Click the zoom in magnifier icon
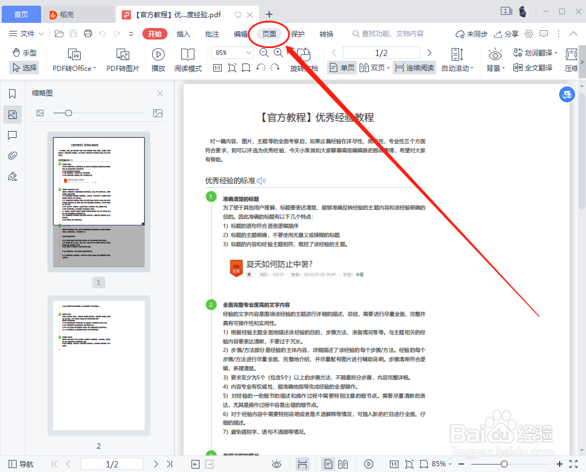This screenshot has width=586, height=472. [278, 53]
